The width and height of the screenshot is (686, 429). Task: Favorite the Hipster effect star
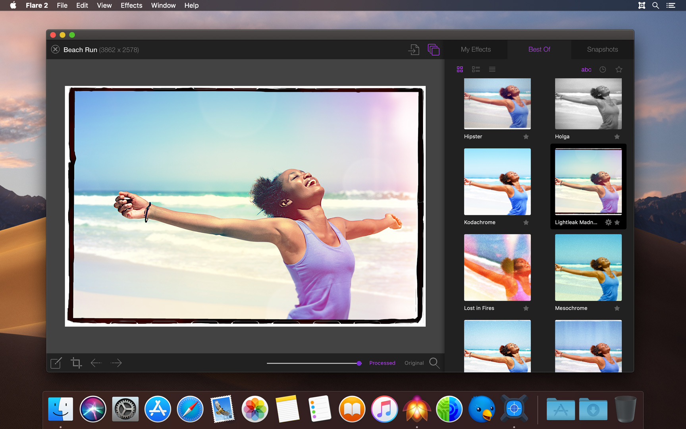coord(526,137)
